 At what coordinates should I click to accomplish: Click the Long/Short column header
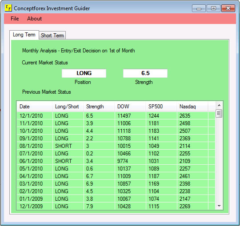point(68,107)
